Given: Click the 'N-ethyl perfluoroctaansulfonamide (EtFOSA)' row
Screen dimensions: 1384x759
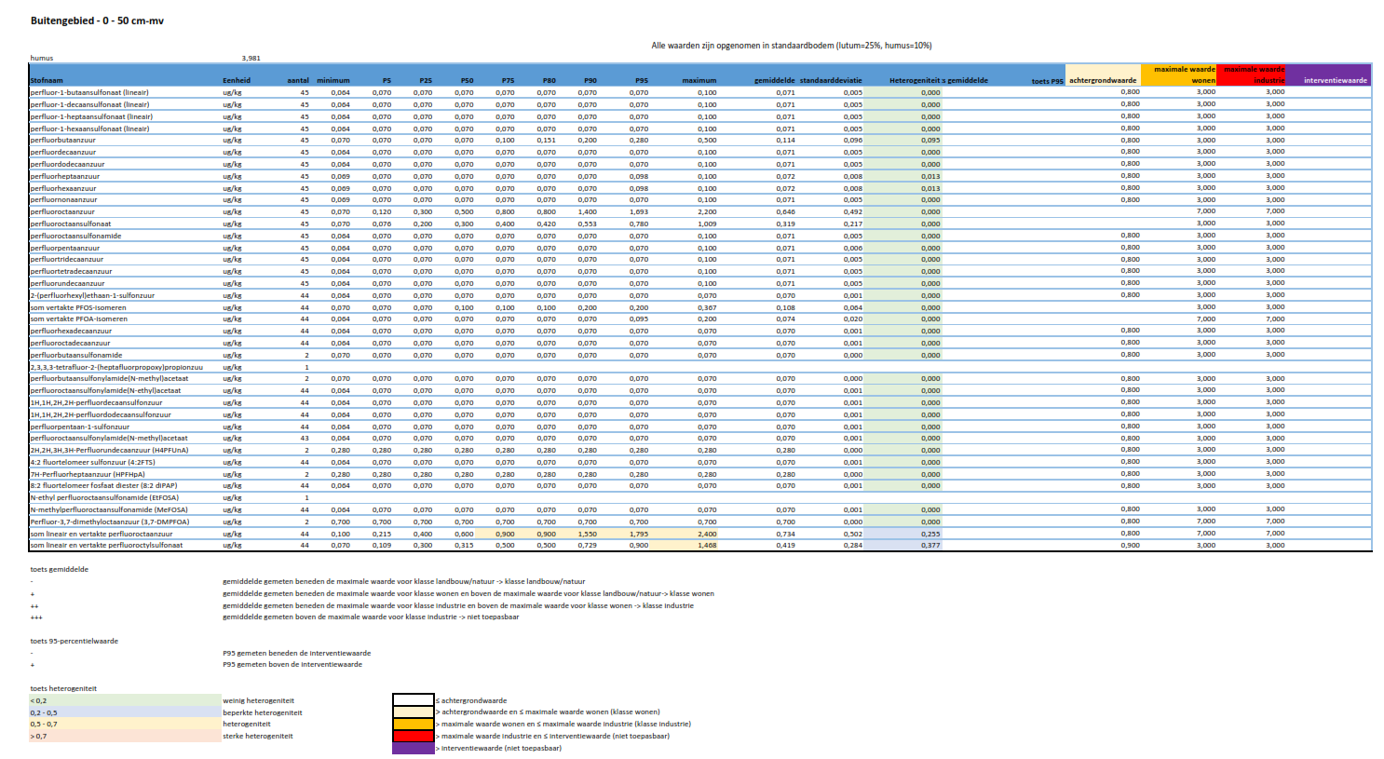Looking at the screenshot, I should click(109, 497).
